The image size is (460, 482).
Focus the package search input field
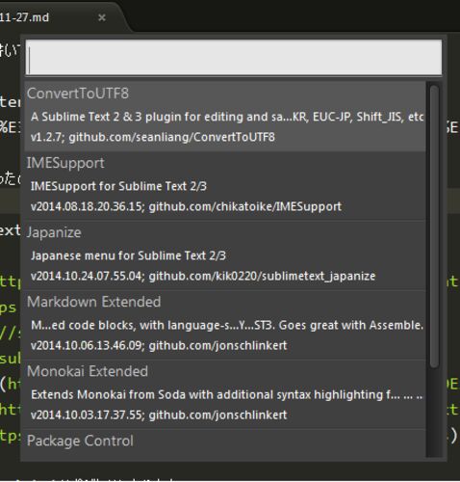234,58
